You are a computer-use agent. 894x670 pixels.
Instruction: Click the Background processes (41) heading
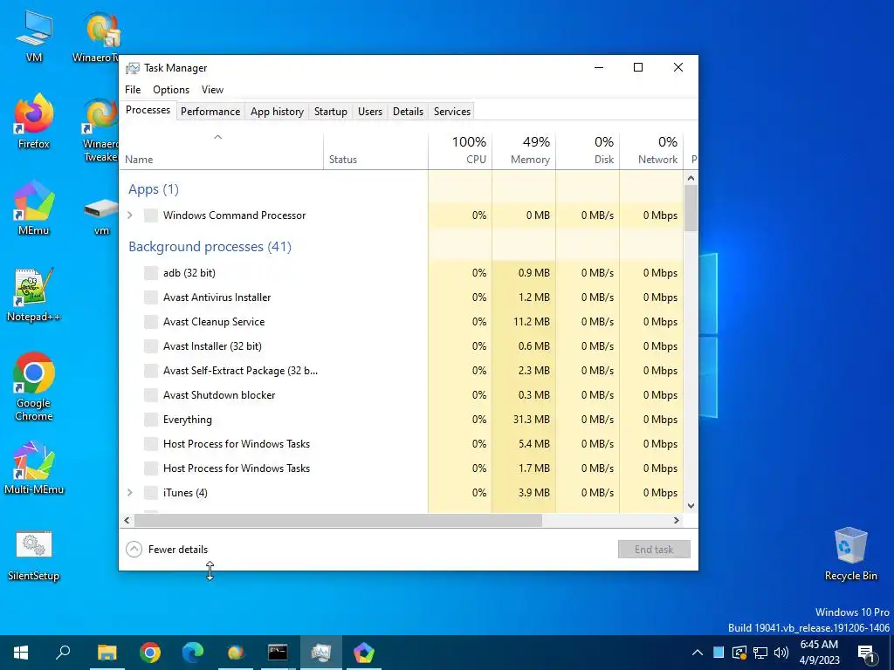pos(210,247)
